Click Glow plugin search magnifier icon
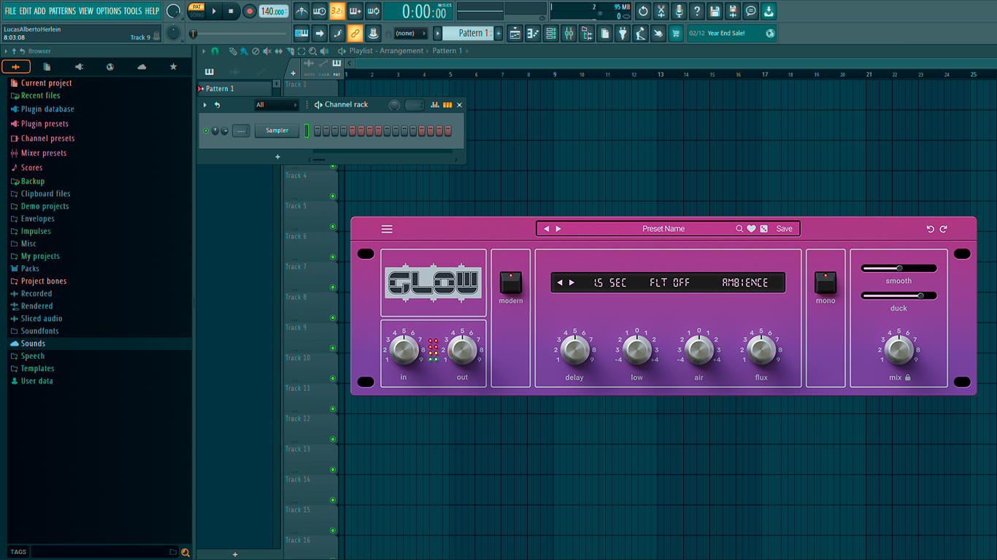The width and height of the screenshot is (997, 560). (x=739, y=229)
